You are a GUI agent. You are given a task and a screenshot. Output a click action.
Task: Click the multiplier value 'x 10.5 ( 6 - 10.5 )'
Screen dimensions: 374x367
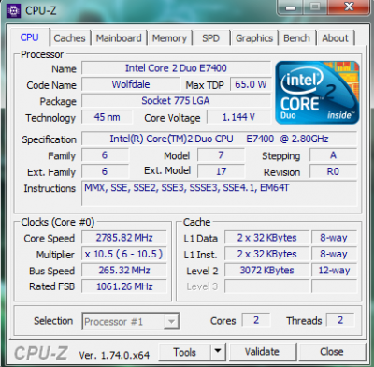point(124,254)
